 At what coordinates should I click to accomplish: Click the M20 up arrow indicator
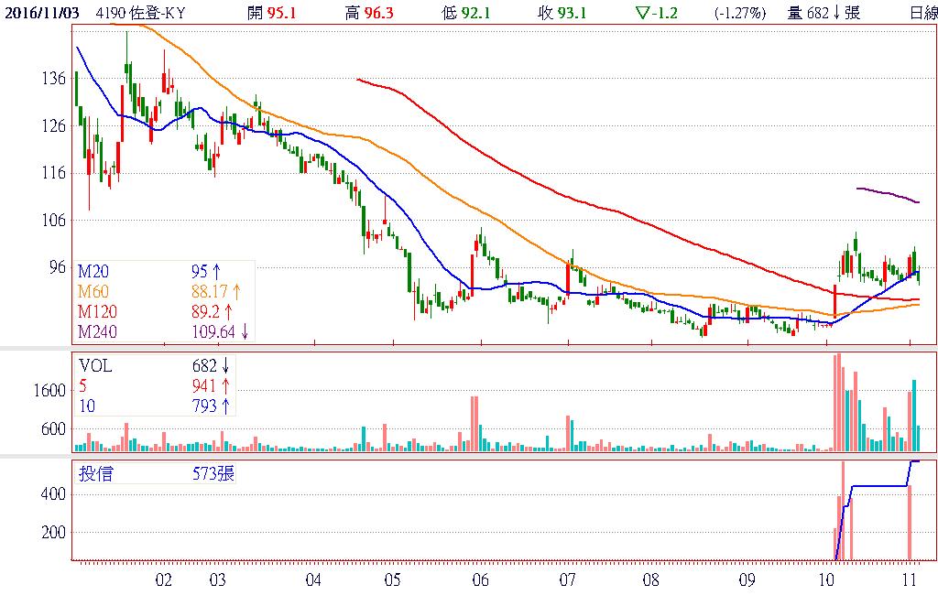pos(217,272)
